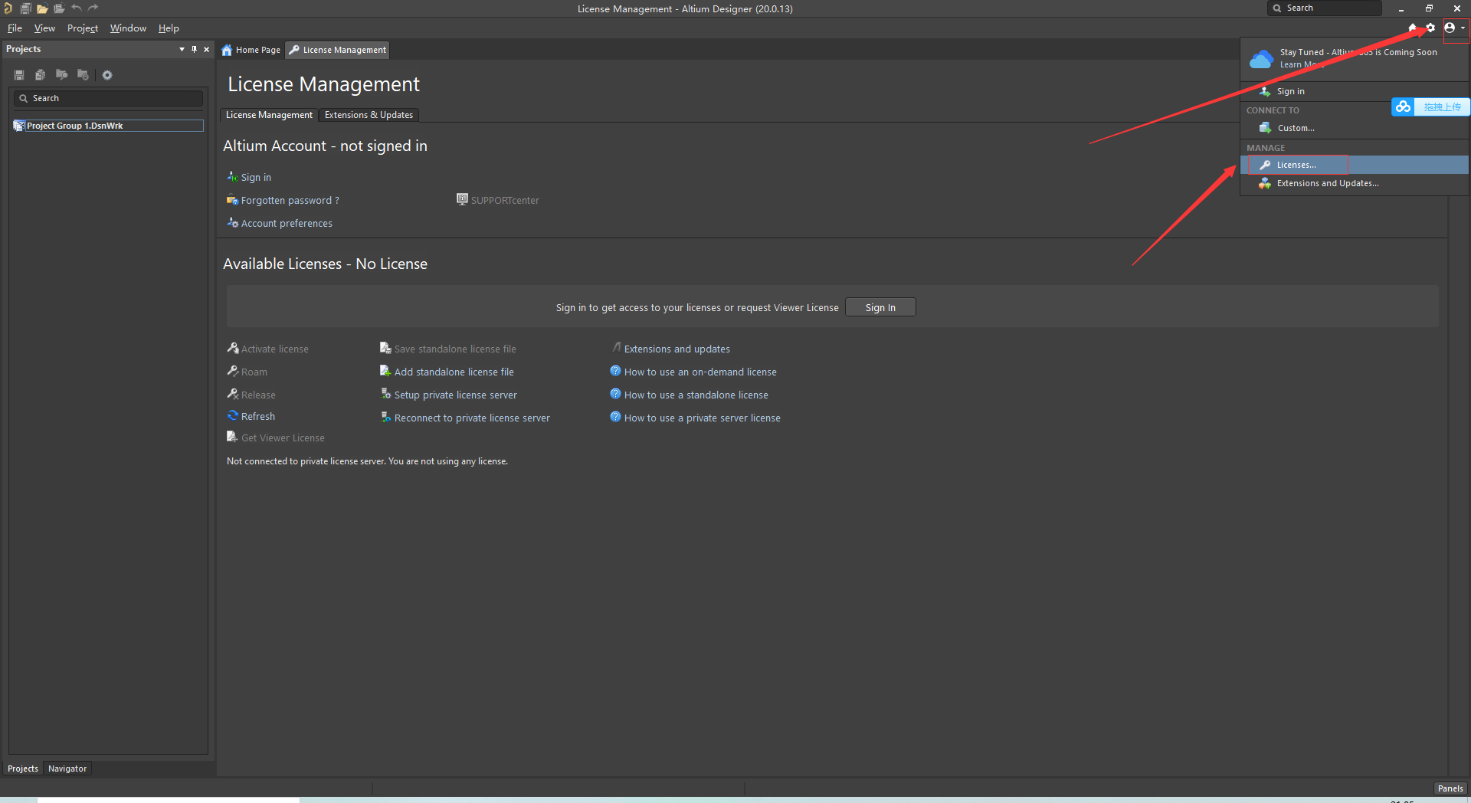
Task: Open the Projects panel dropdown arrow
Action: coord(182,49)
